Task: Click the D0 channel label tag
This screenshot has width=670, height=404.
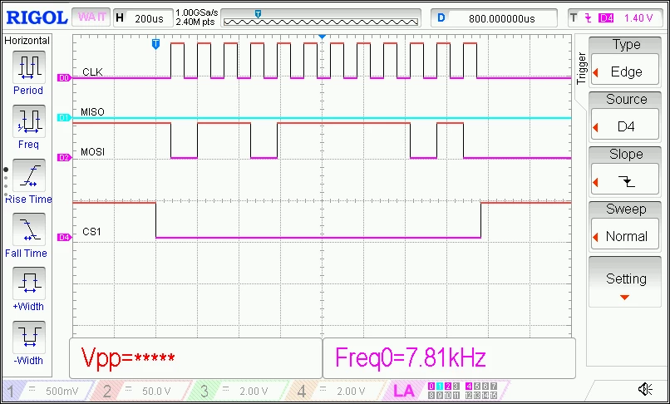Action: tap(64, 78)
